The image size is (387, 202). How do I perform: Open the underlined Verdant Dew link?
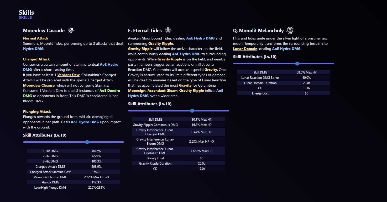point(69,75)
